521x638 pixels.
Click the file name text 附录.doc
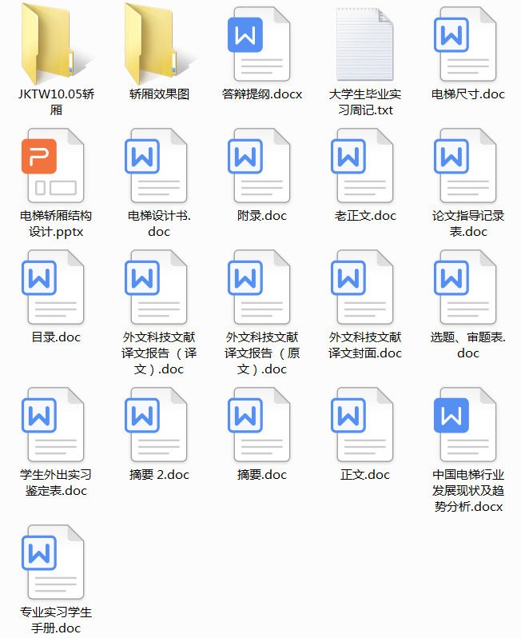tap(262, 216)
